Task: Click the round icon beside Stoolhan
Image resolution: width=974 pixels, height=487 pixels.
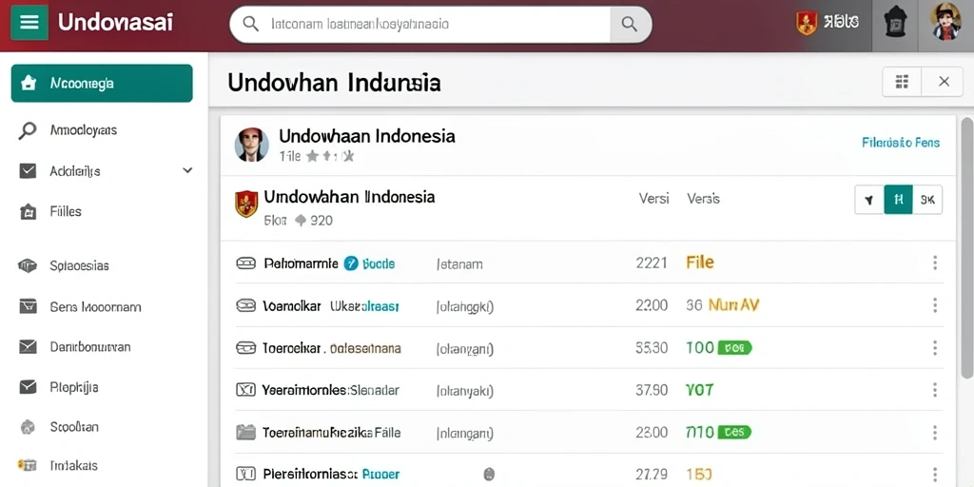Action: [28, 427]
